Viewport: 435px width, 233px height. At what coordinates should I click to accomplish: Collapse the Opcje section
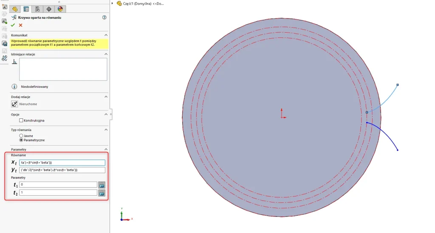pyautogui.click(x=106, y=114)
